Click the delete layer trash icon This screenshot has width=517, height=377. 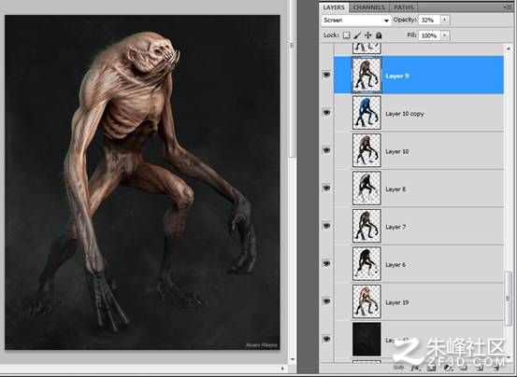tap(496, 368)
